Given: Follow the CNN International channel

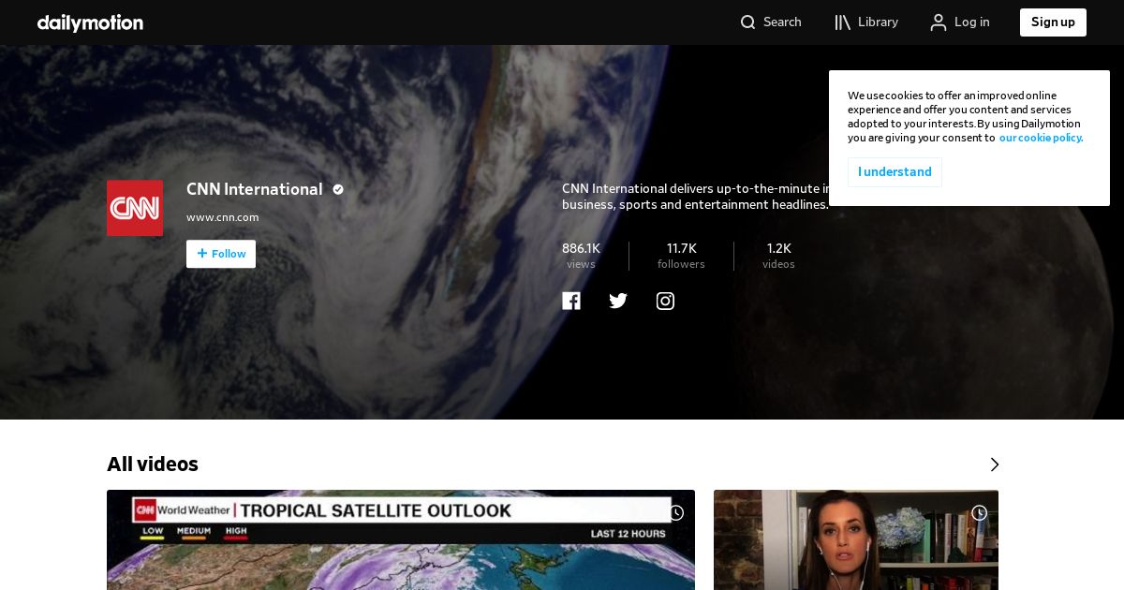Looking at the screenshot, I should (x=221, y=254).
